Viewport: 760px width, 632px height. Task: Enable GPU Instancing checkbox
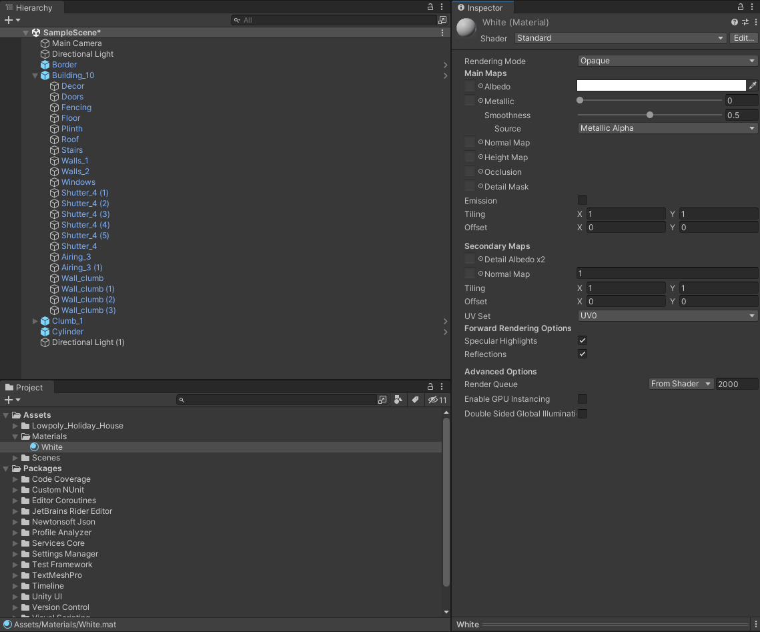[583, 399]
